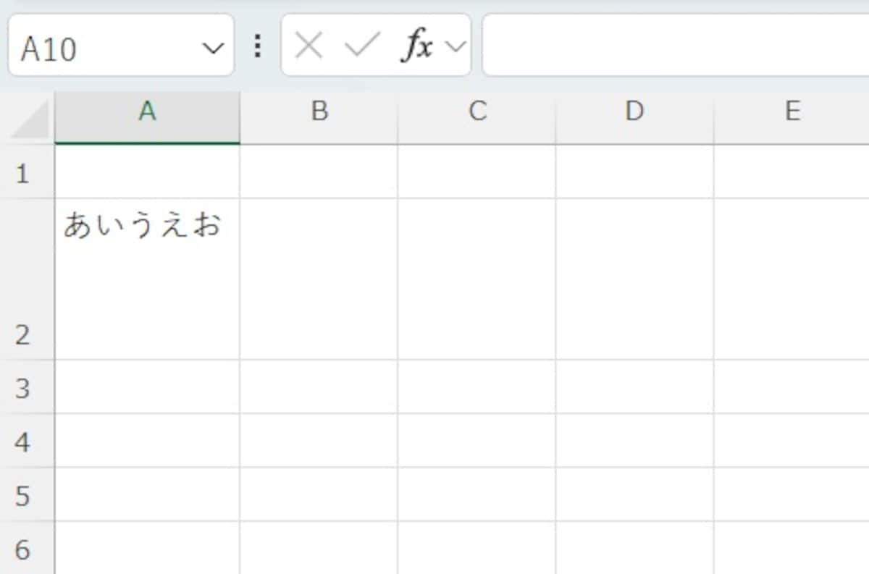Image resolution: width=869 pixels, height=574 pixels.
Task: Click the Cancel (X) formula icon
Action: (308, 47)
